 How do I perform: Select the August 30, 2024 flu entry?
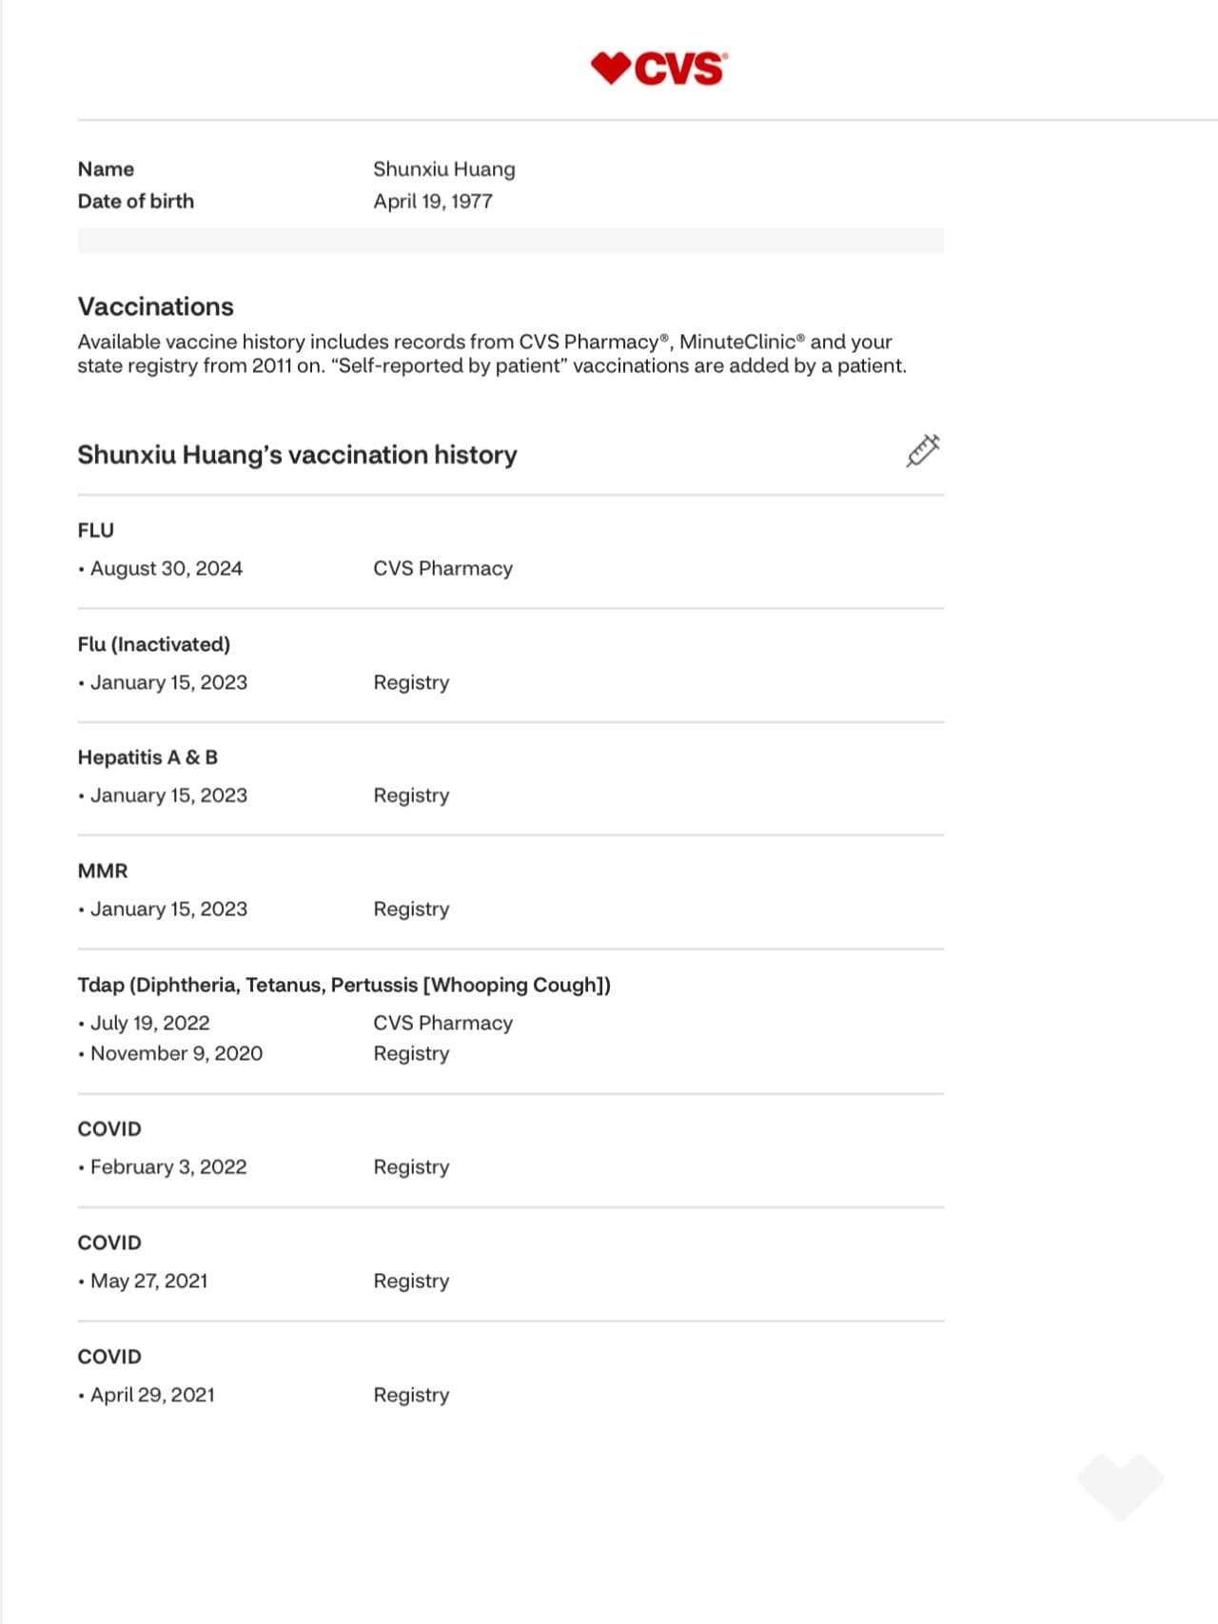click(166, 569)
